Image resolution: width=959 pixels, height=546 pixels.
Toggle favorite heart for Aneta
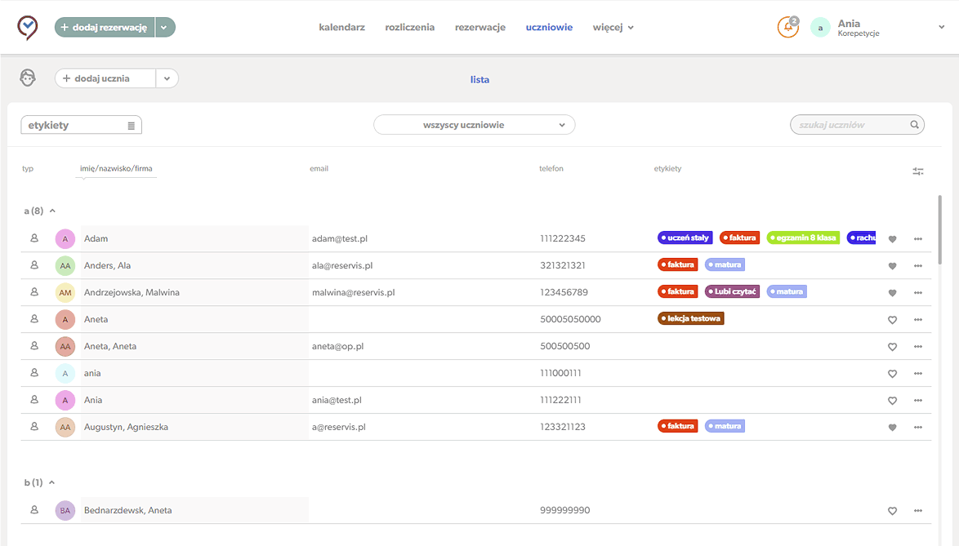point(892,320)
